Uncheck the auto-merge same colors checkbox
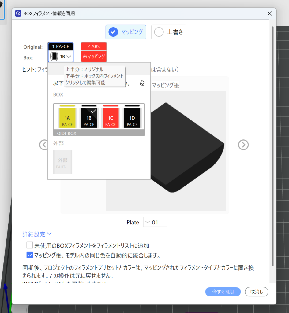The height and width of the screenshot is (313, 289). click(30, 255)
